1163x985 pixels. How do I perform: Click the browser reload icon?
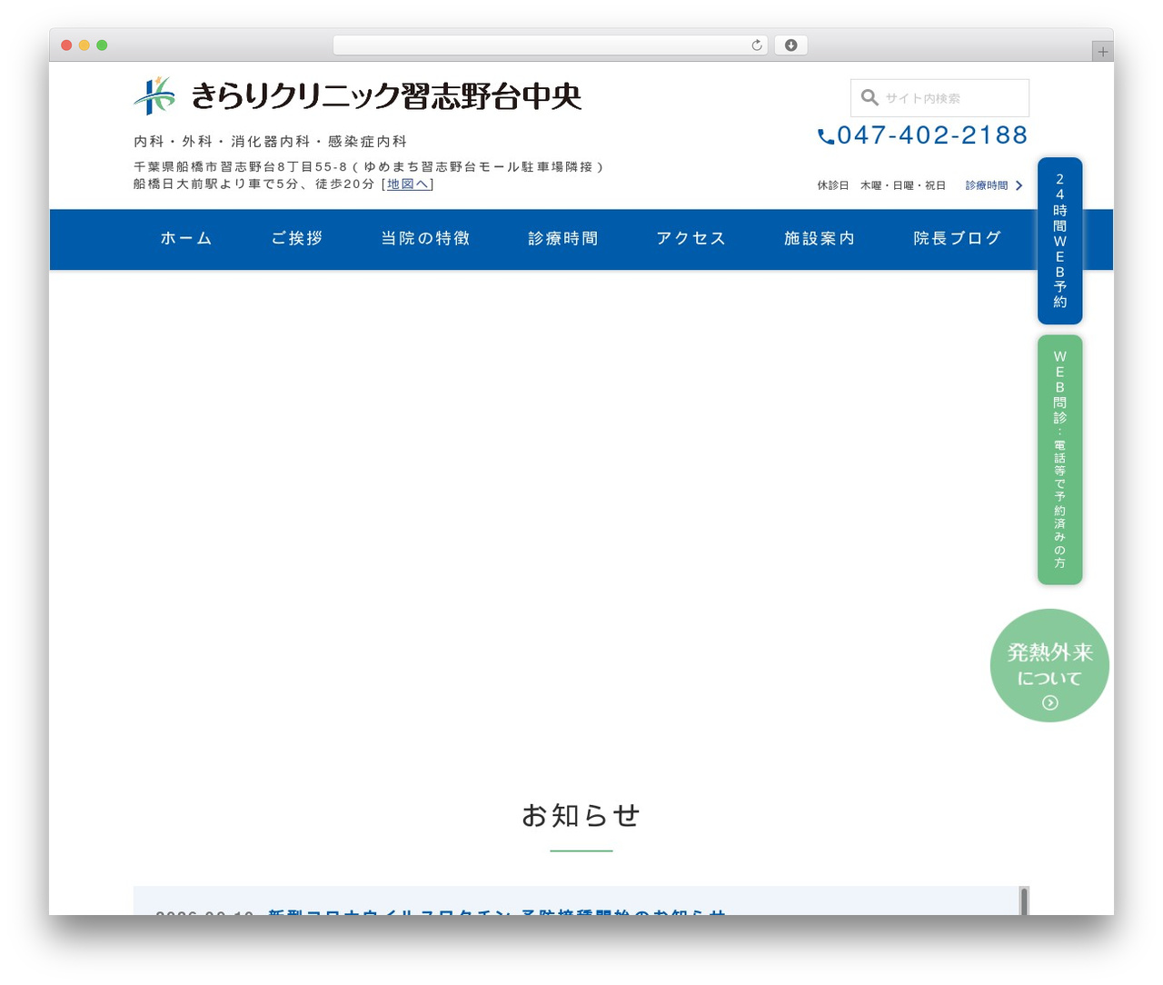point(757,45)
